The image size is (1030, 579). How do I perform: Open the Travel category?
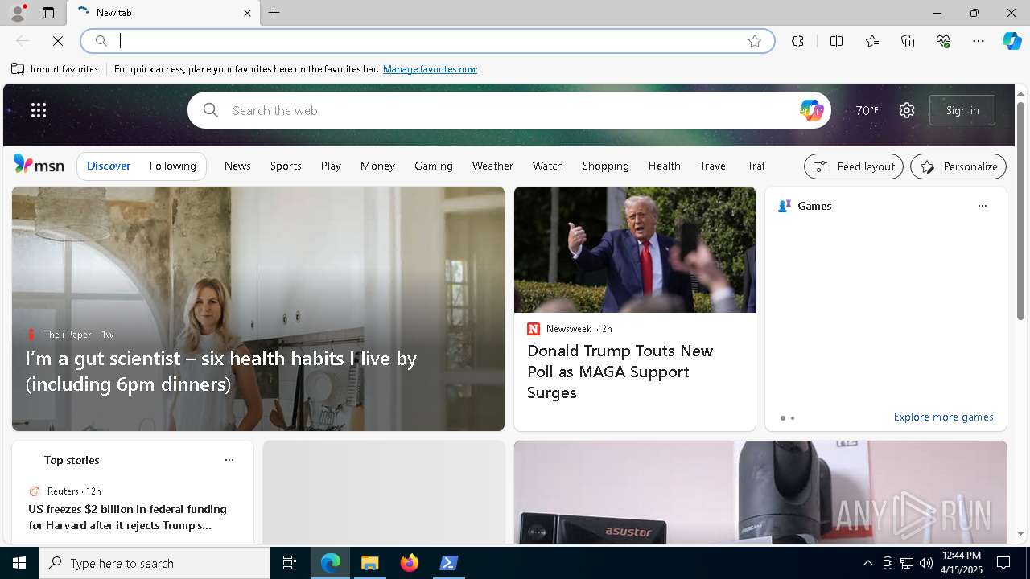coord(714,166)
